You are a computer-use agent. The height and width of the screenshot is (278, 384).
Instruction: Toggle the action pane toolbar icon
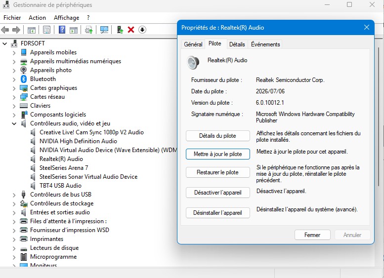[74, 30]
